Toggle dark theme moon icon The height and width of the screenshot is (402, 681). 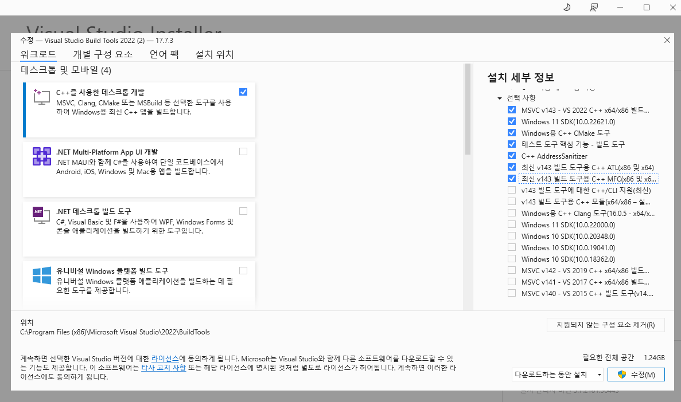click(567, 7)
